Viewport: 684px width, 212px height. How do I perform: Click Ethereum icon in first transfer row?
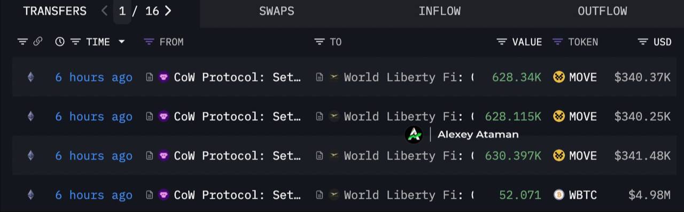point(30,77)
